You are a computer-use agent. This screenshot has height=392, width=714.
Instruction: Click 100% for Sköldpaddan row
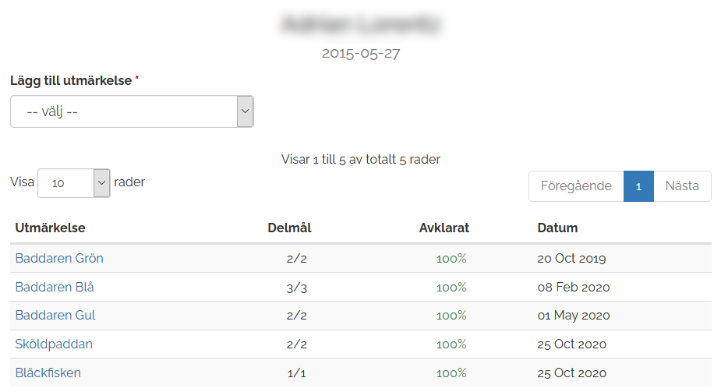(x=451, y=344)
